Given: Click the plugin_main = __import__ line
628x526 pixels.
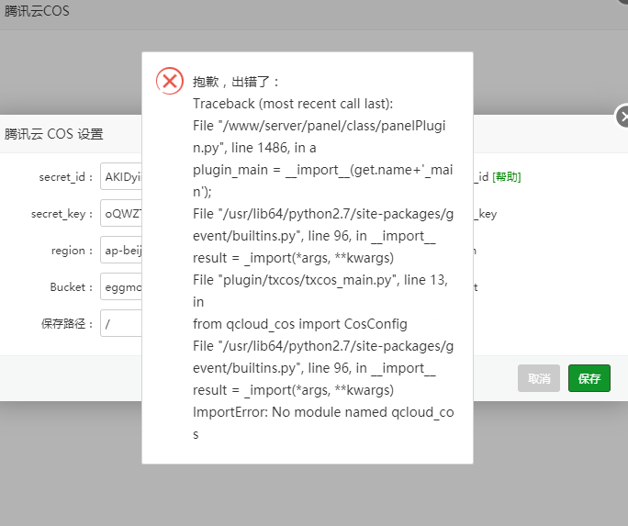Looking at the screenshot, I should 323,170.
